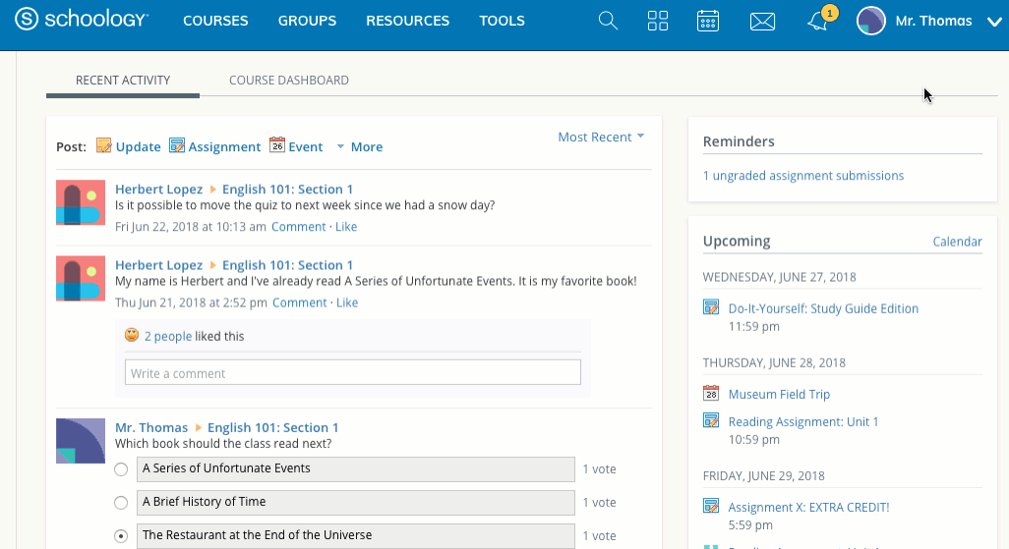This screenshot has height=549, width=1009.
Task: Click assignment icon beside Assignment X: EXTRA CREDIT!
Action: click(x=711, y=506)
